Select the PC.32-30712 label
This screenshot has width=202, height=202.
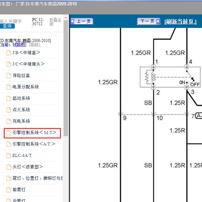[38, 22]
